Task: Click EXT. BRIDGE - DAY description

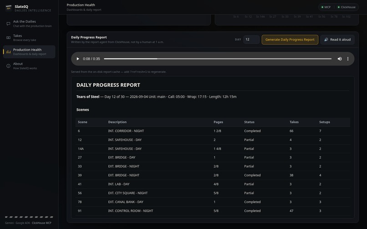Action: coord(122,157)
